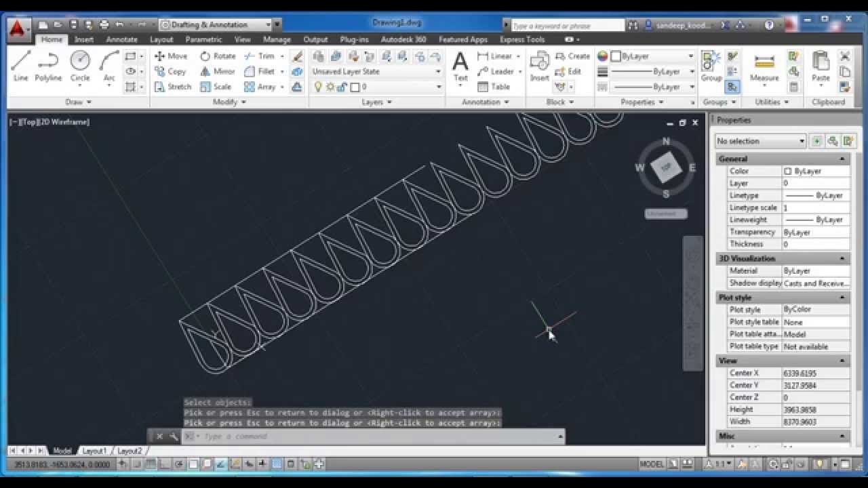Toggle MODEL space button in status bar
This screenshot has width=868, height=488.
(652, 464)
